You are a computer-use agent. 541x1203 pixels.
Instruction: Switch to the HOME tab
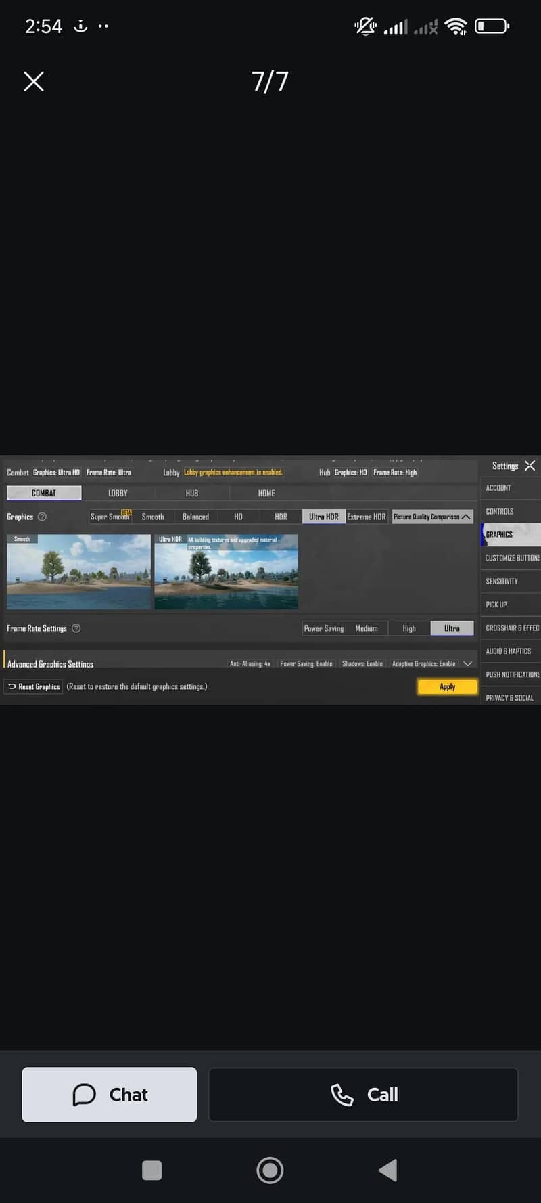pos(266,493)
